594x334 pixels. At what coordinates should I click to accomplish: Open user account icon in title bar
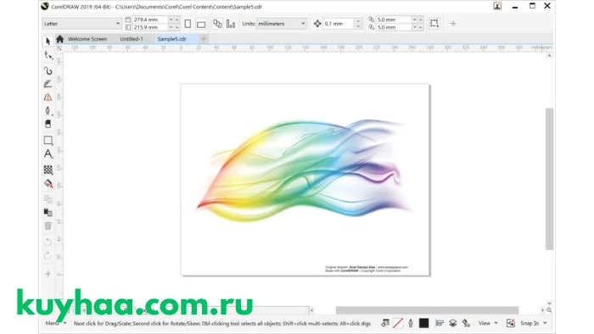[x=497, y=6]
